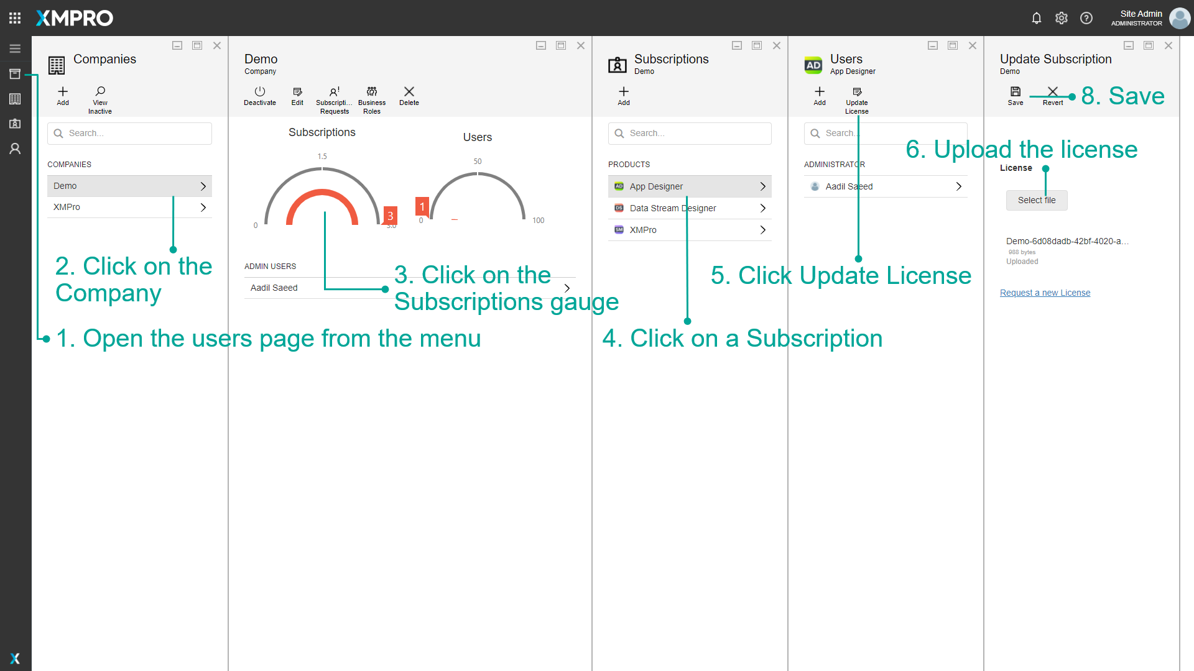The width and height of the screenshot is (1194, 671).
Task: Minimize the Demo company panel
Action: point(541,45)
